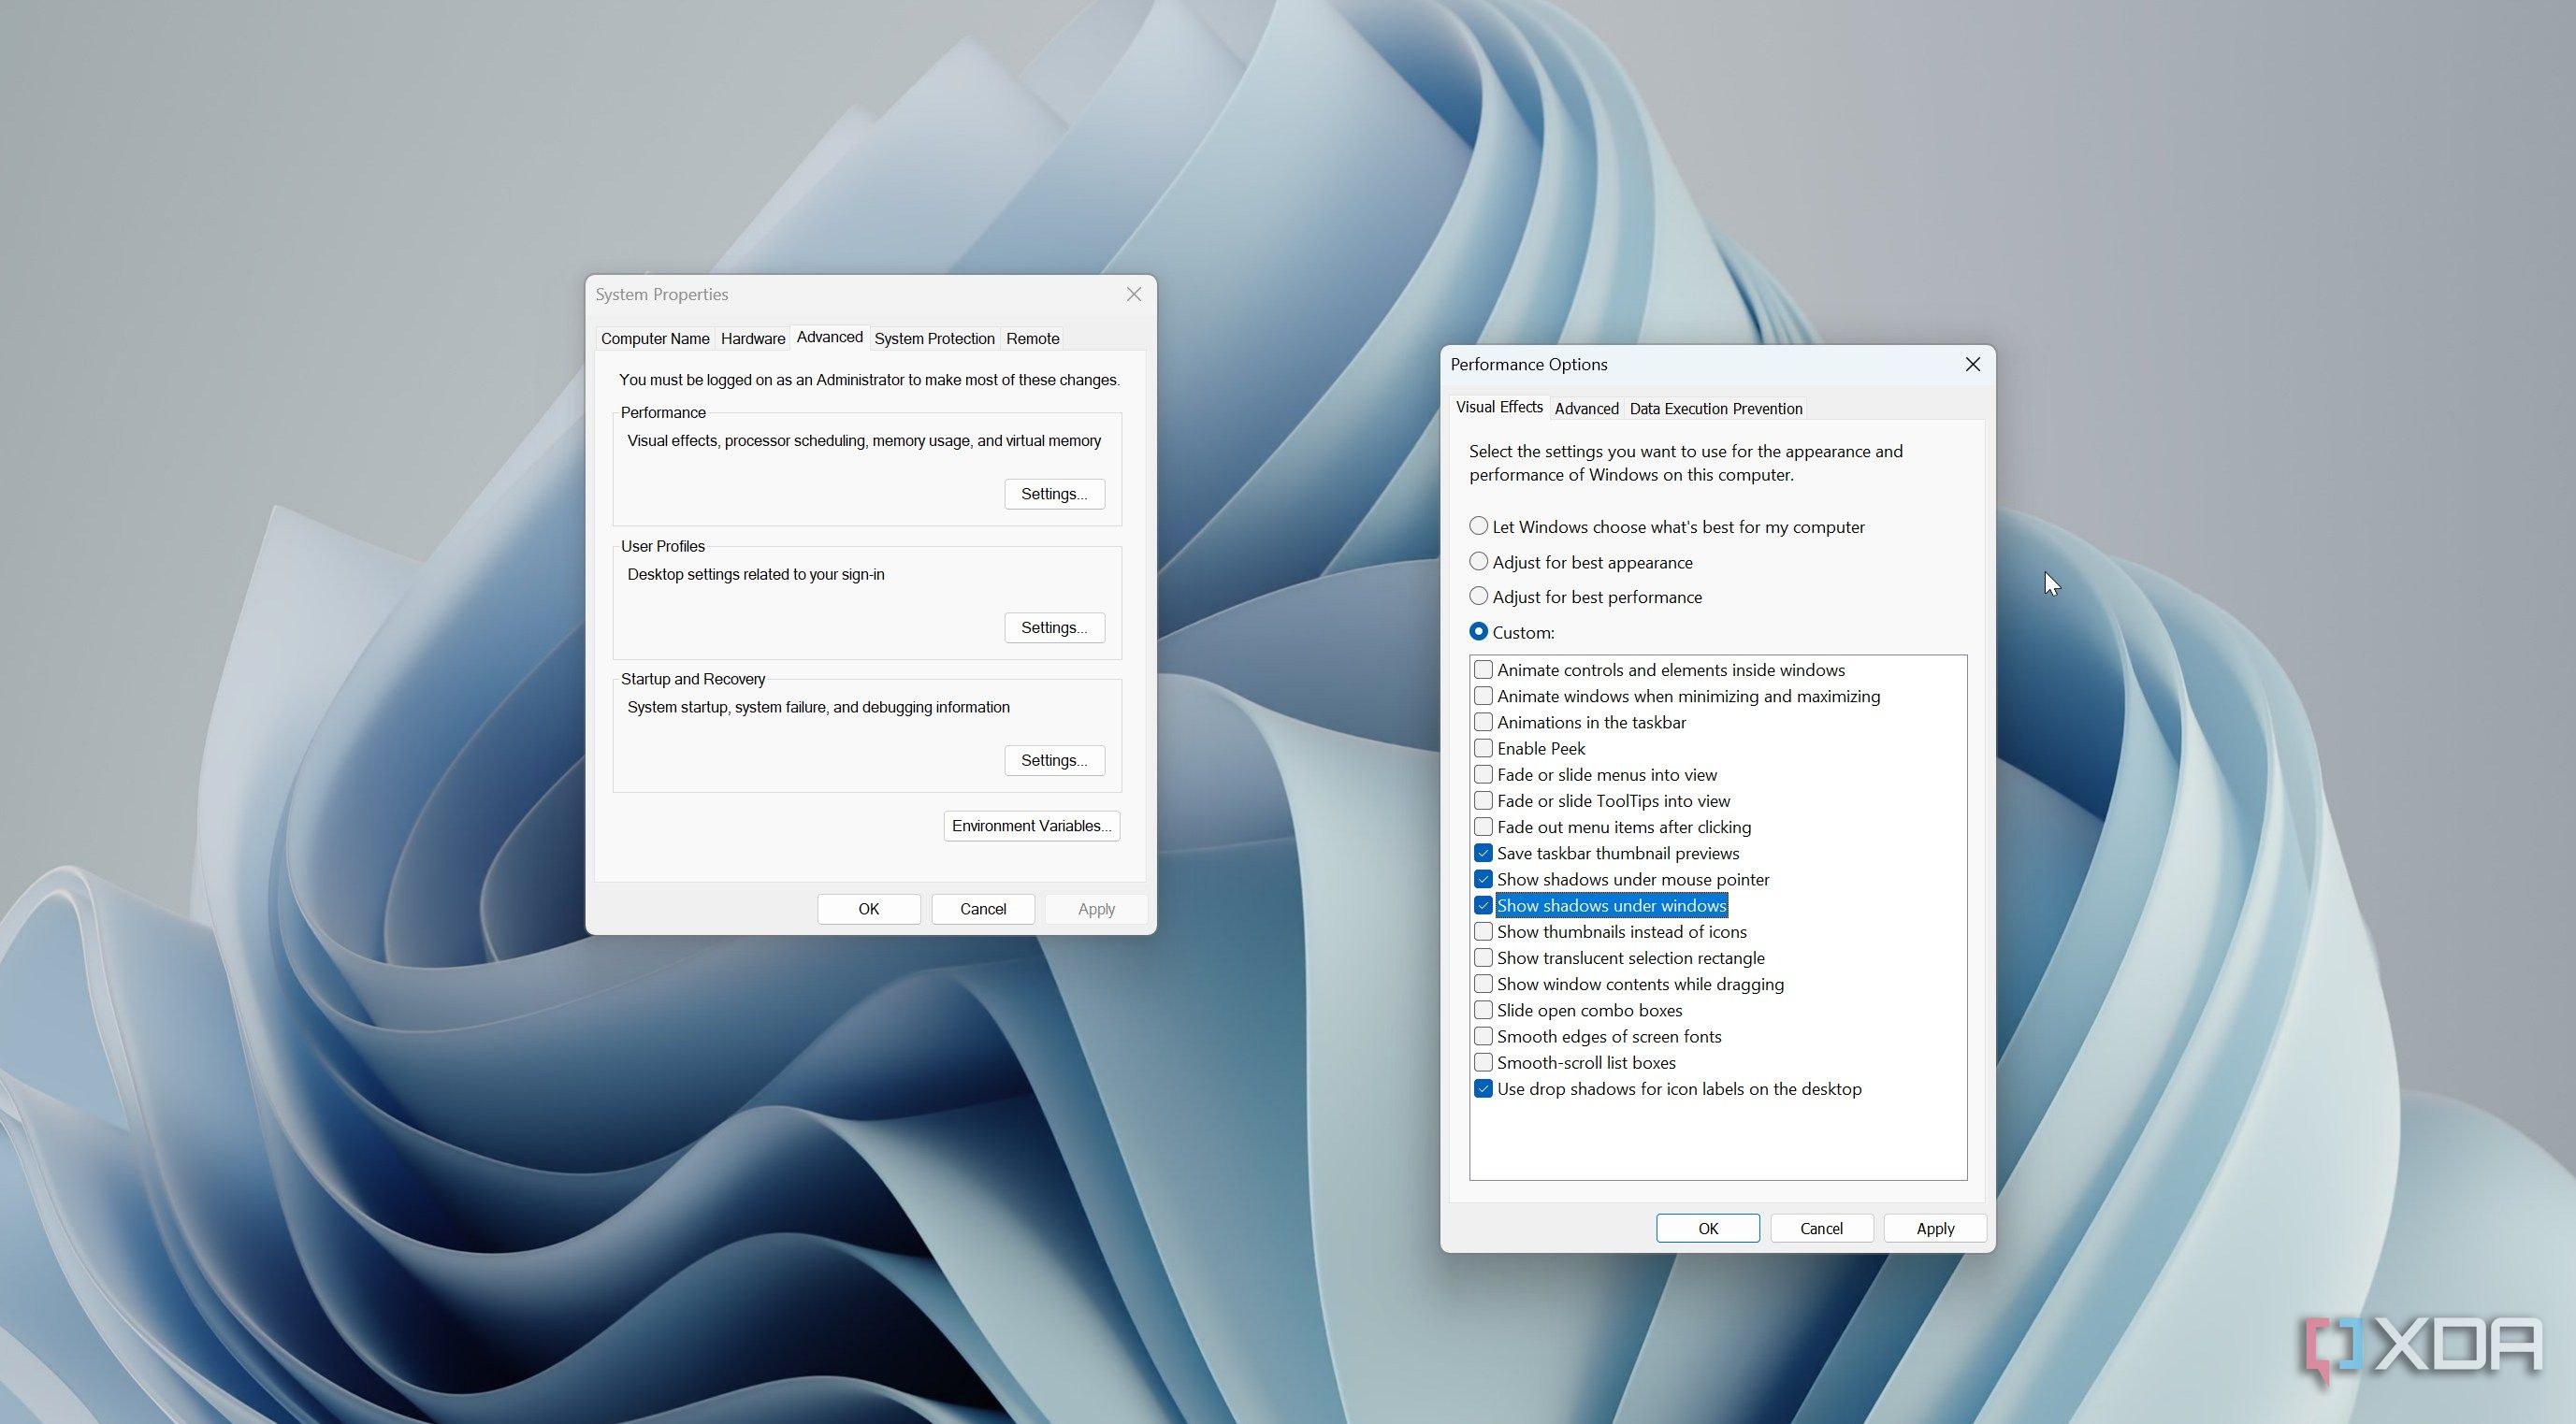Switch to the Remote tab
The height and width of the screenshot is (1424, 2576).
[x=1032, y=338]
